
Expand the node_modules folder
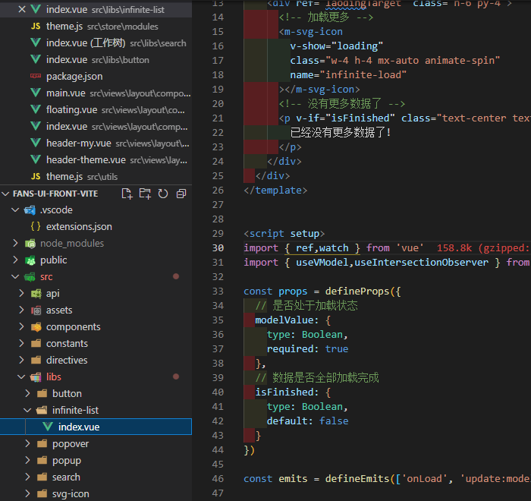tap(14, 244)
